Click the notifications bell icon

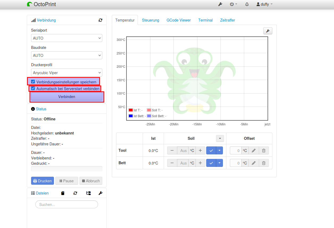click(x=247, y=4)
